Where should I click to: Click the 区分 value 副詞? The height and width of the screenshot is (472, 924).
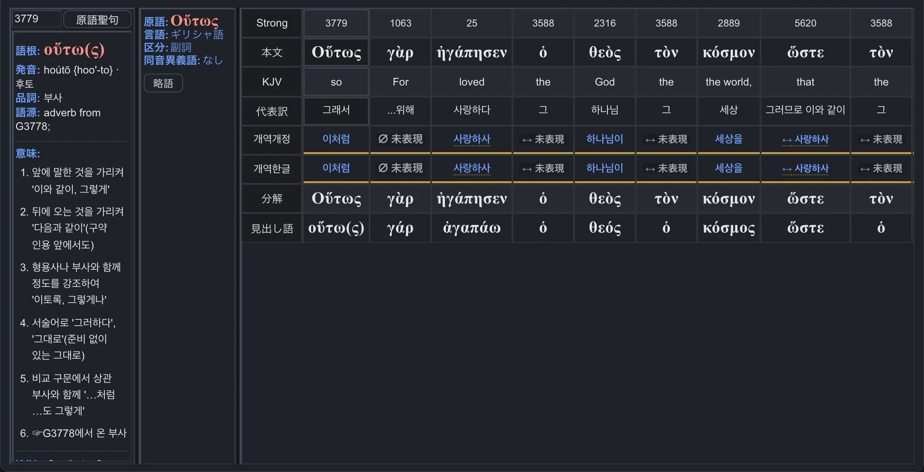181,47
